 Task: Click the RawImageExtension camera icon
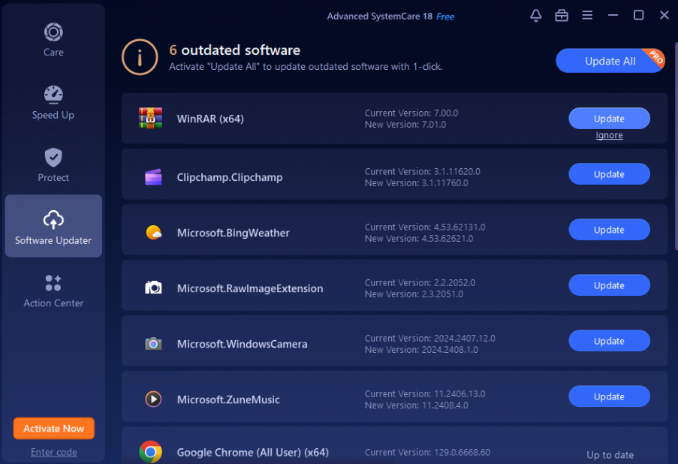point(153,288)
